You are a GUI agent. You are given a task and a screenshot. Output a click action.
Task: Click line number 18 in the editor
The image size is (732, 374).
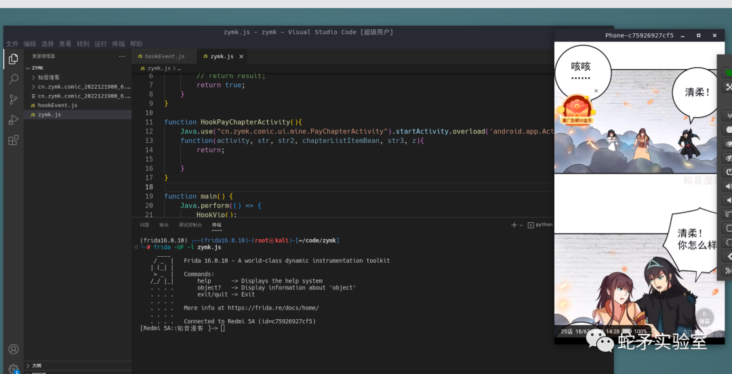(149, 187)
